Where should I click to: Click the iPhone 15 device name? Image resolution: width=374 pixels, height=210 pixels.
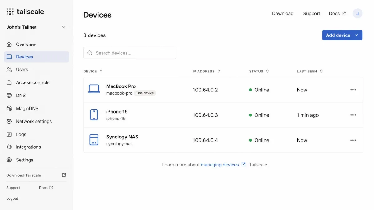[117, 111]
